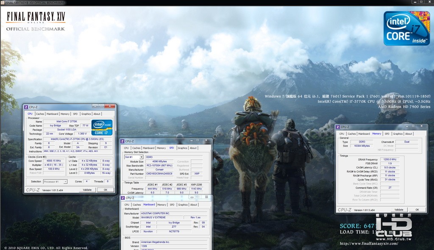Click the Size value 16384 MBytes

click(362, 146)
